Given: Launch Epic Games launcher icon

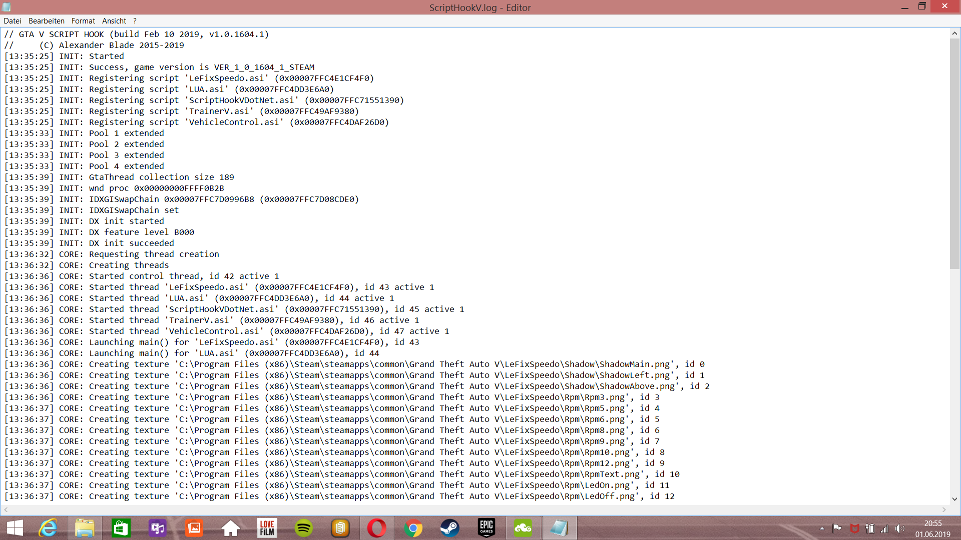Looking at the screenshot, I should 486,528.
